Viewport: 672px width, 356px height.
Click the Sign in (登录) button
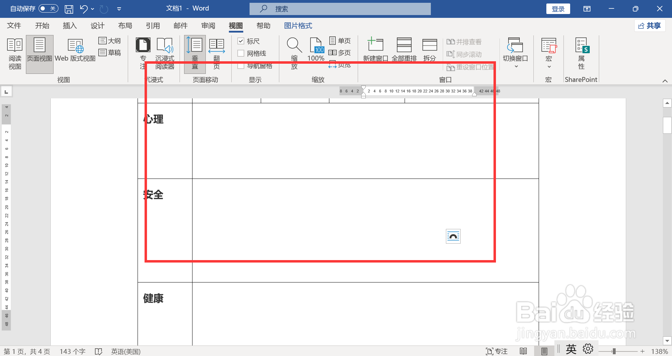click(x=558, y=9)
